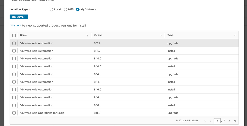Choose the My VMware location type
The width and height of the screenshot is (247, 126).
point(78,10)
